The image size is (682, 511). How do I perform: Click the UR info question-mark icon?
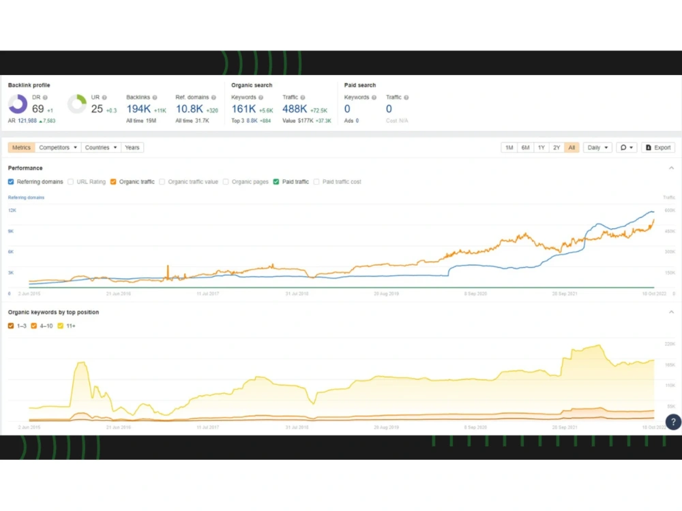pyautogui.click(x=104, y=97)
